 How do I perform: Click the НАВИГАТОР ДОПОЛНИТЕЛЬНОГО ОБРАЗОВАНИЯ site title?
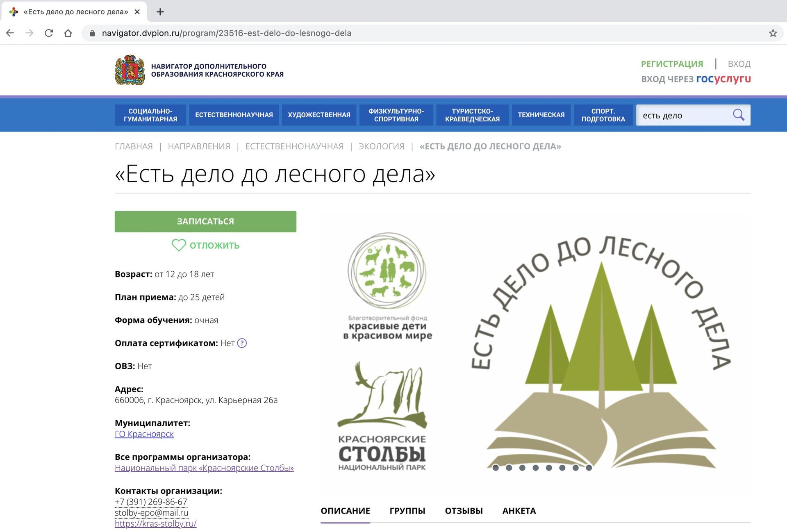point(217,70)
